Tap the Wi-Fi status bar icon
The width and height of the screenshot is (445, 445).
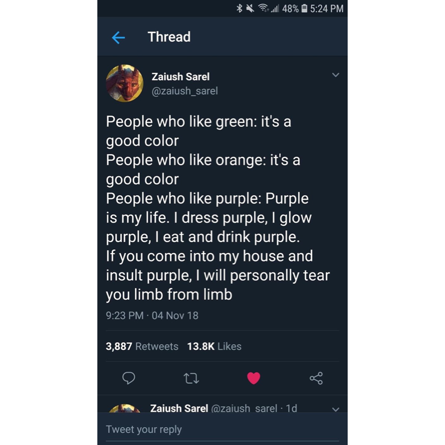[263, 8]
